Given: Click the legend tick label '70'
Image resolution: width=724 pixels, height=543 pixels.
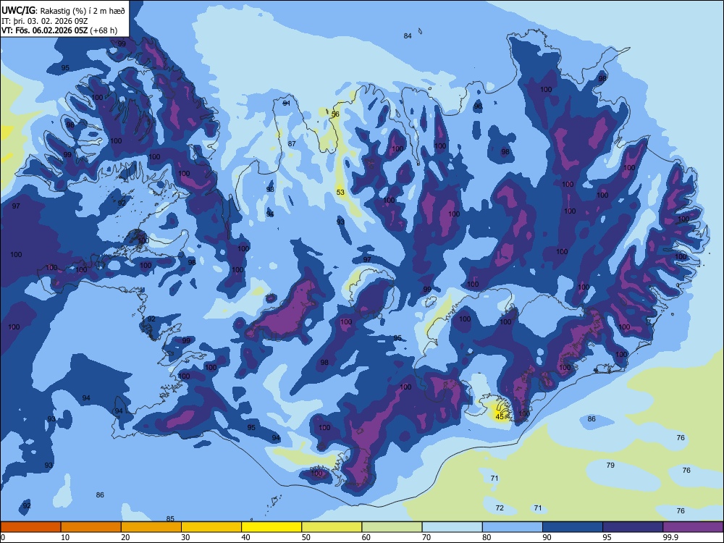Looking at the screenshot, I should [426, 537].
